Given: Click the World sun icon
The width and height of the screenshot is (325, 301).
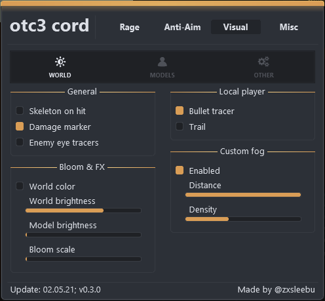Looking at the screenshot, I should tap(60, 62).
